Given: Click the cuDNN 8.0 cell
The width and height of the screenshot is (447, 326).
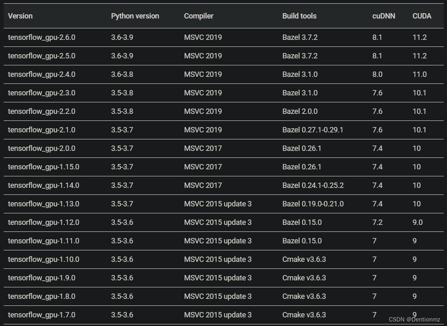Looking at the screenshot, I should pos(377,74).
